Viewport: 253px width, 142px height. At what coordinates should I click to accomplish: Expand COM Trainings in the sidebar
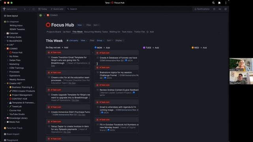point(8,68)
